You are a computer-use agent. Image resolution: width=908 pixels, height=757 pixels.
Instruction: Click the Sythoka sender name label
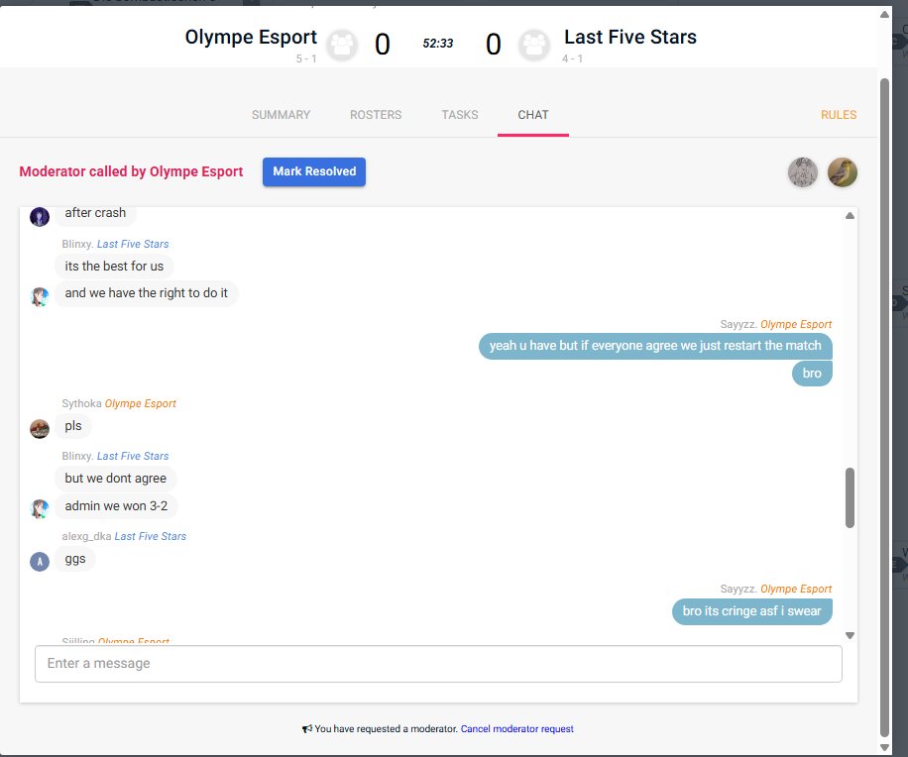(x=81, y=403)
